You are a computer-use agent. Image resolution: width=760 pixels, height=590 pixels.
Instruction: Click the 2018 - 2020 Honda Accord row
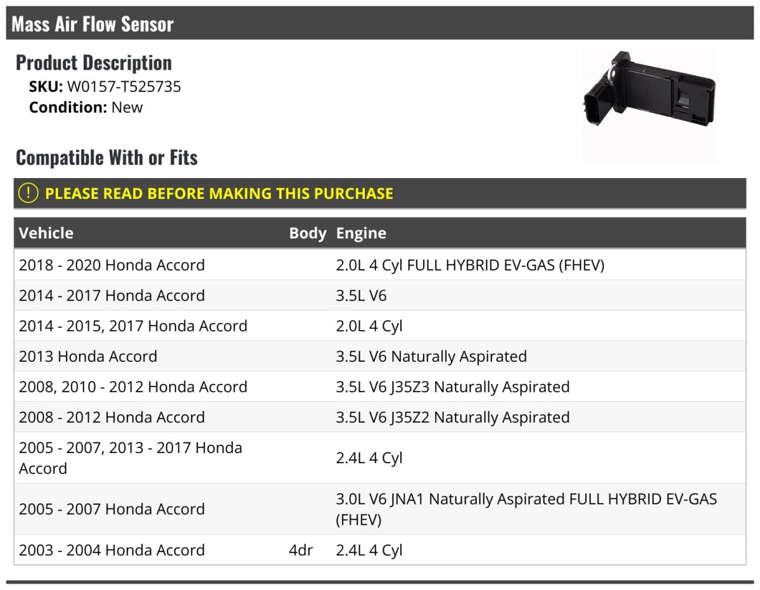(380, 265)
